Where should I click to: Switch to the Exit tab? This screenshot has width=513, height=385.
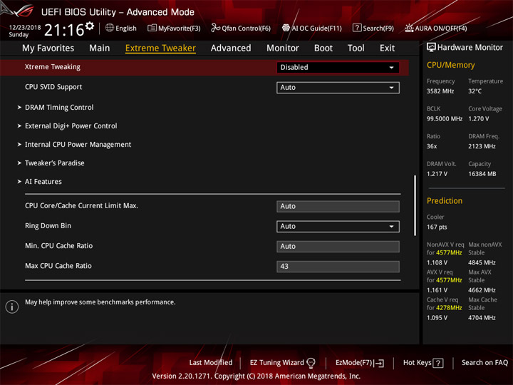coord(387,48)
